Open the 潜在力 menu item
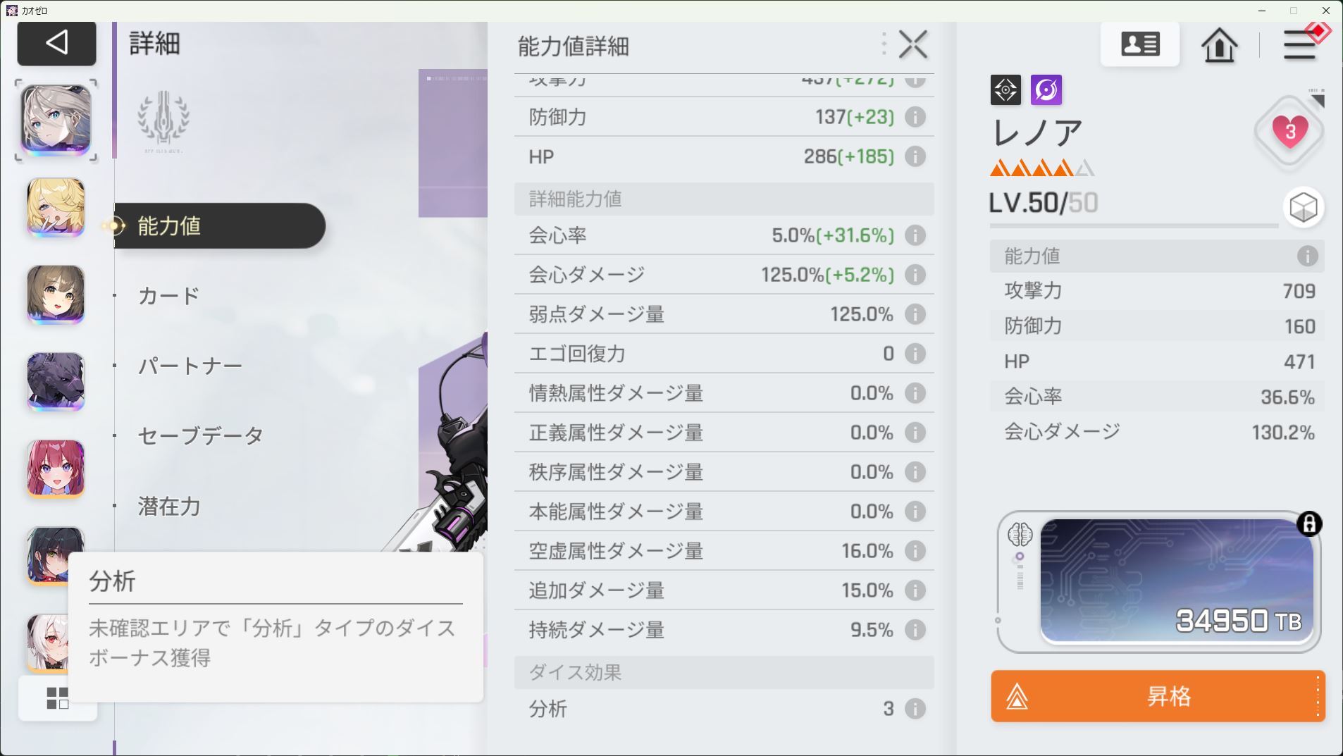1343x756 pixels. pos(169,507)
